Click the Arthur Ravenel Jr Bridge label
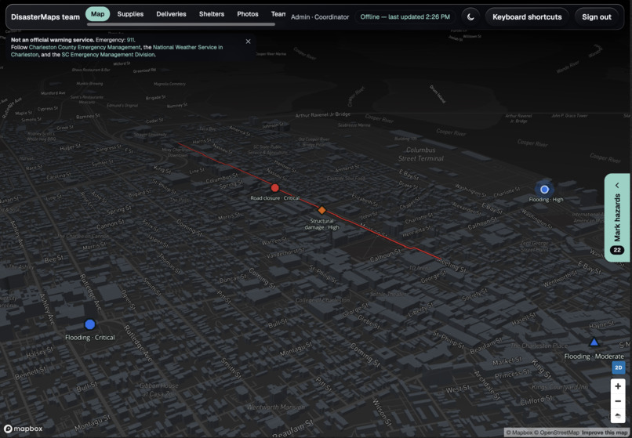The height and width of the screenshot is (438, 632). [x=323, y=115]
